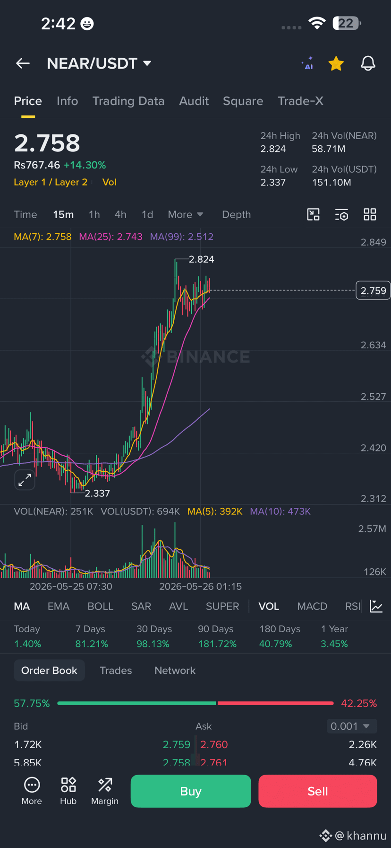Enable the SAR indicator
This screenshot has height=848, width=391.
tap(141, 606)
